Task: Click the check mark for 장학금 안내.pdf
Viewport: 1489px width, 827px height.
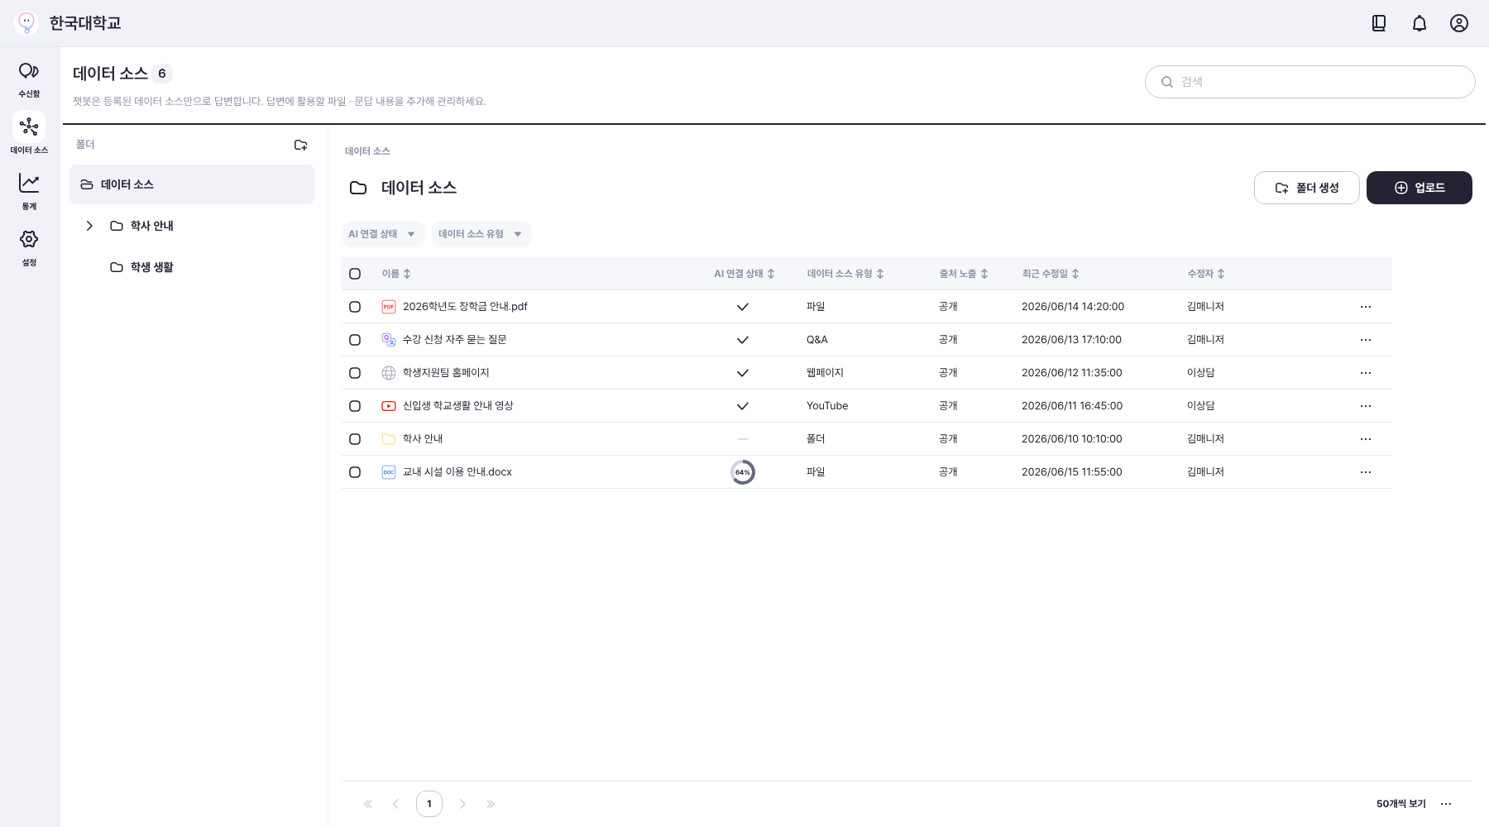Action: click(743, 307)
